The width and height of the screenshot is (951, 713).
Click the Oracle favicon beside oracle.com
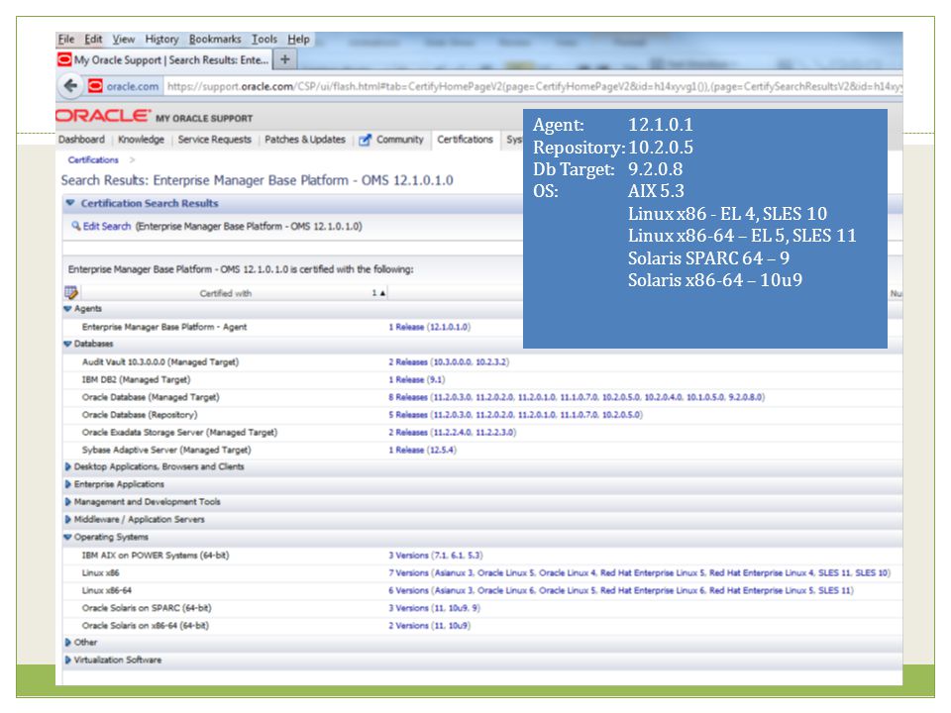[95, 86]
